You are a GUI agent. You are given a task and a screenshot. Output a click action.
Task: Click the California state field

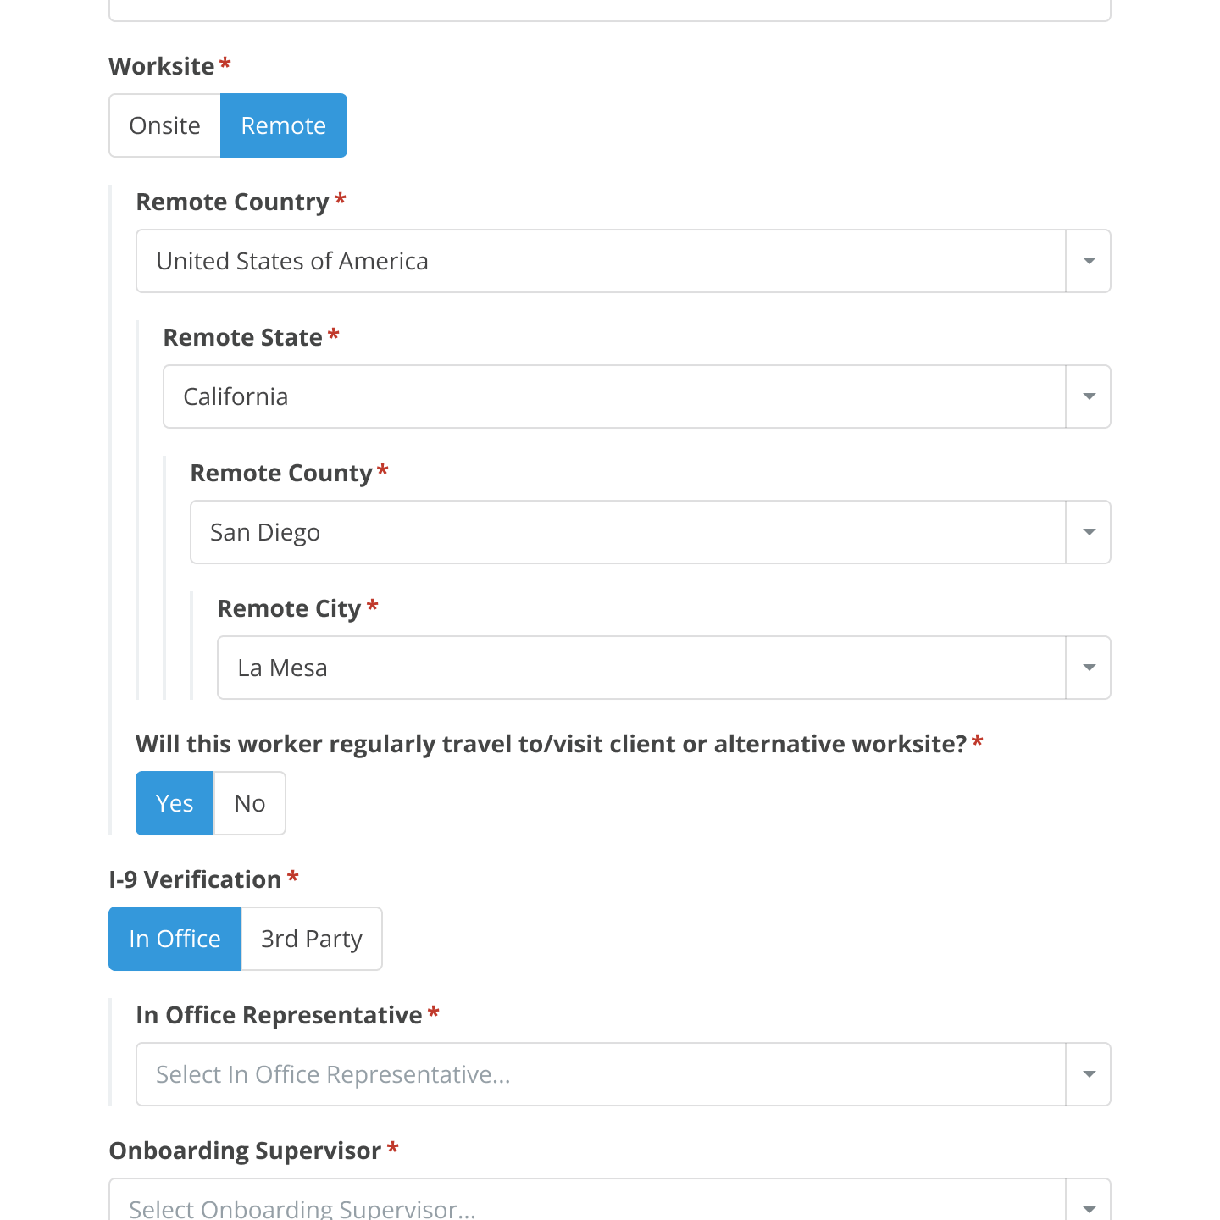coord(614,396)
